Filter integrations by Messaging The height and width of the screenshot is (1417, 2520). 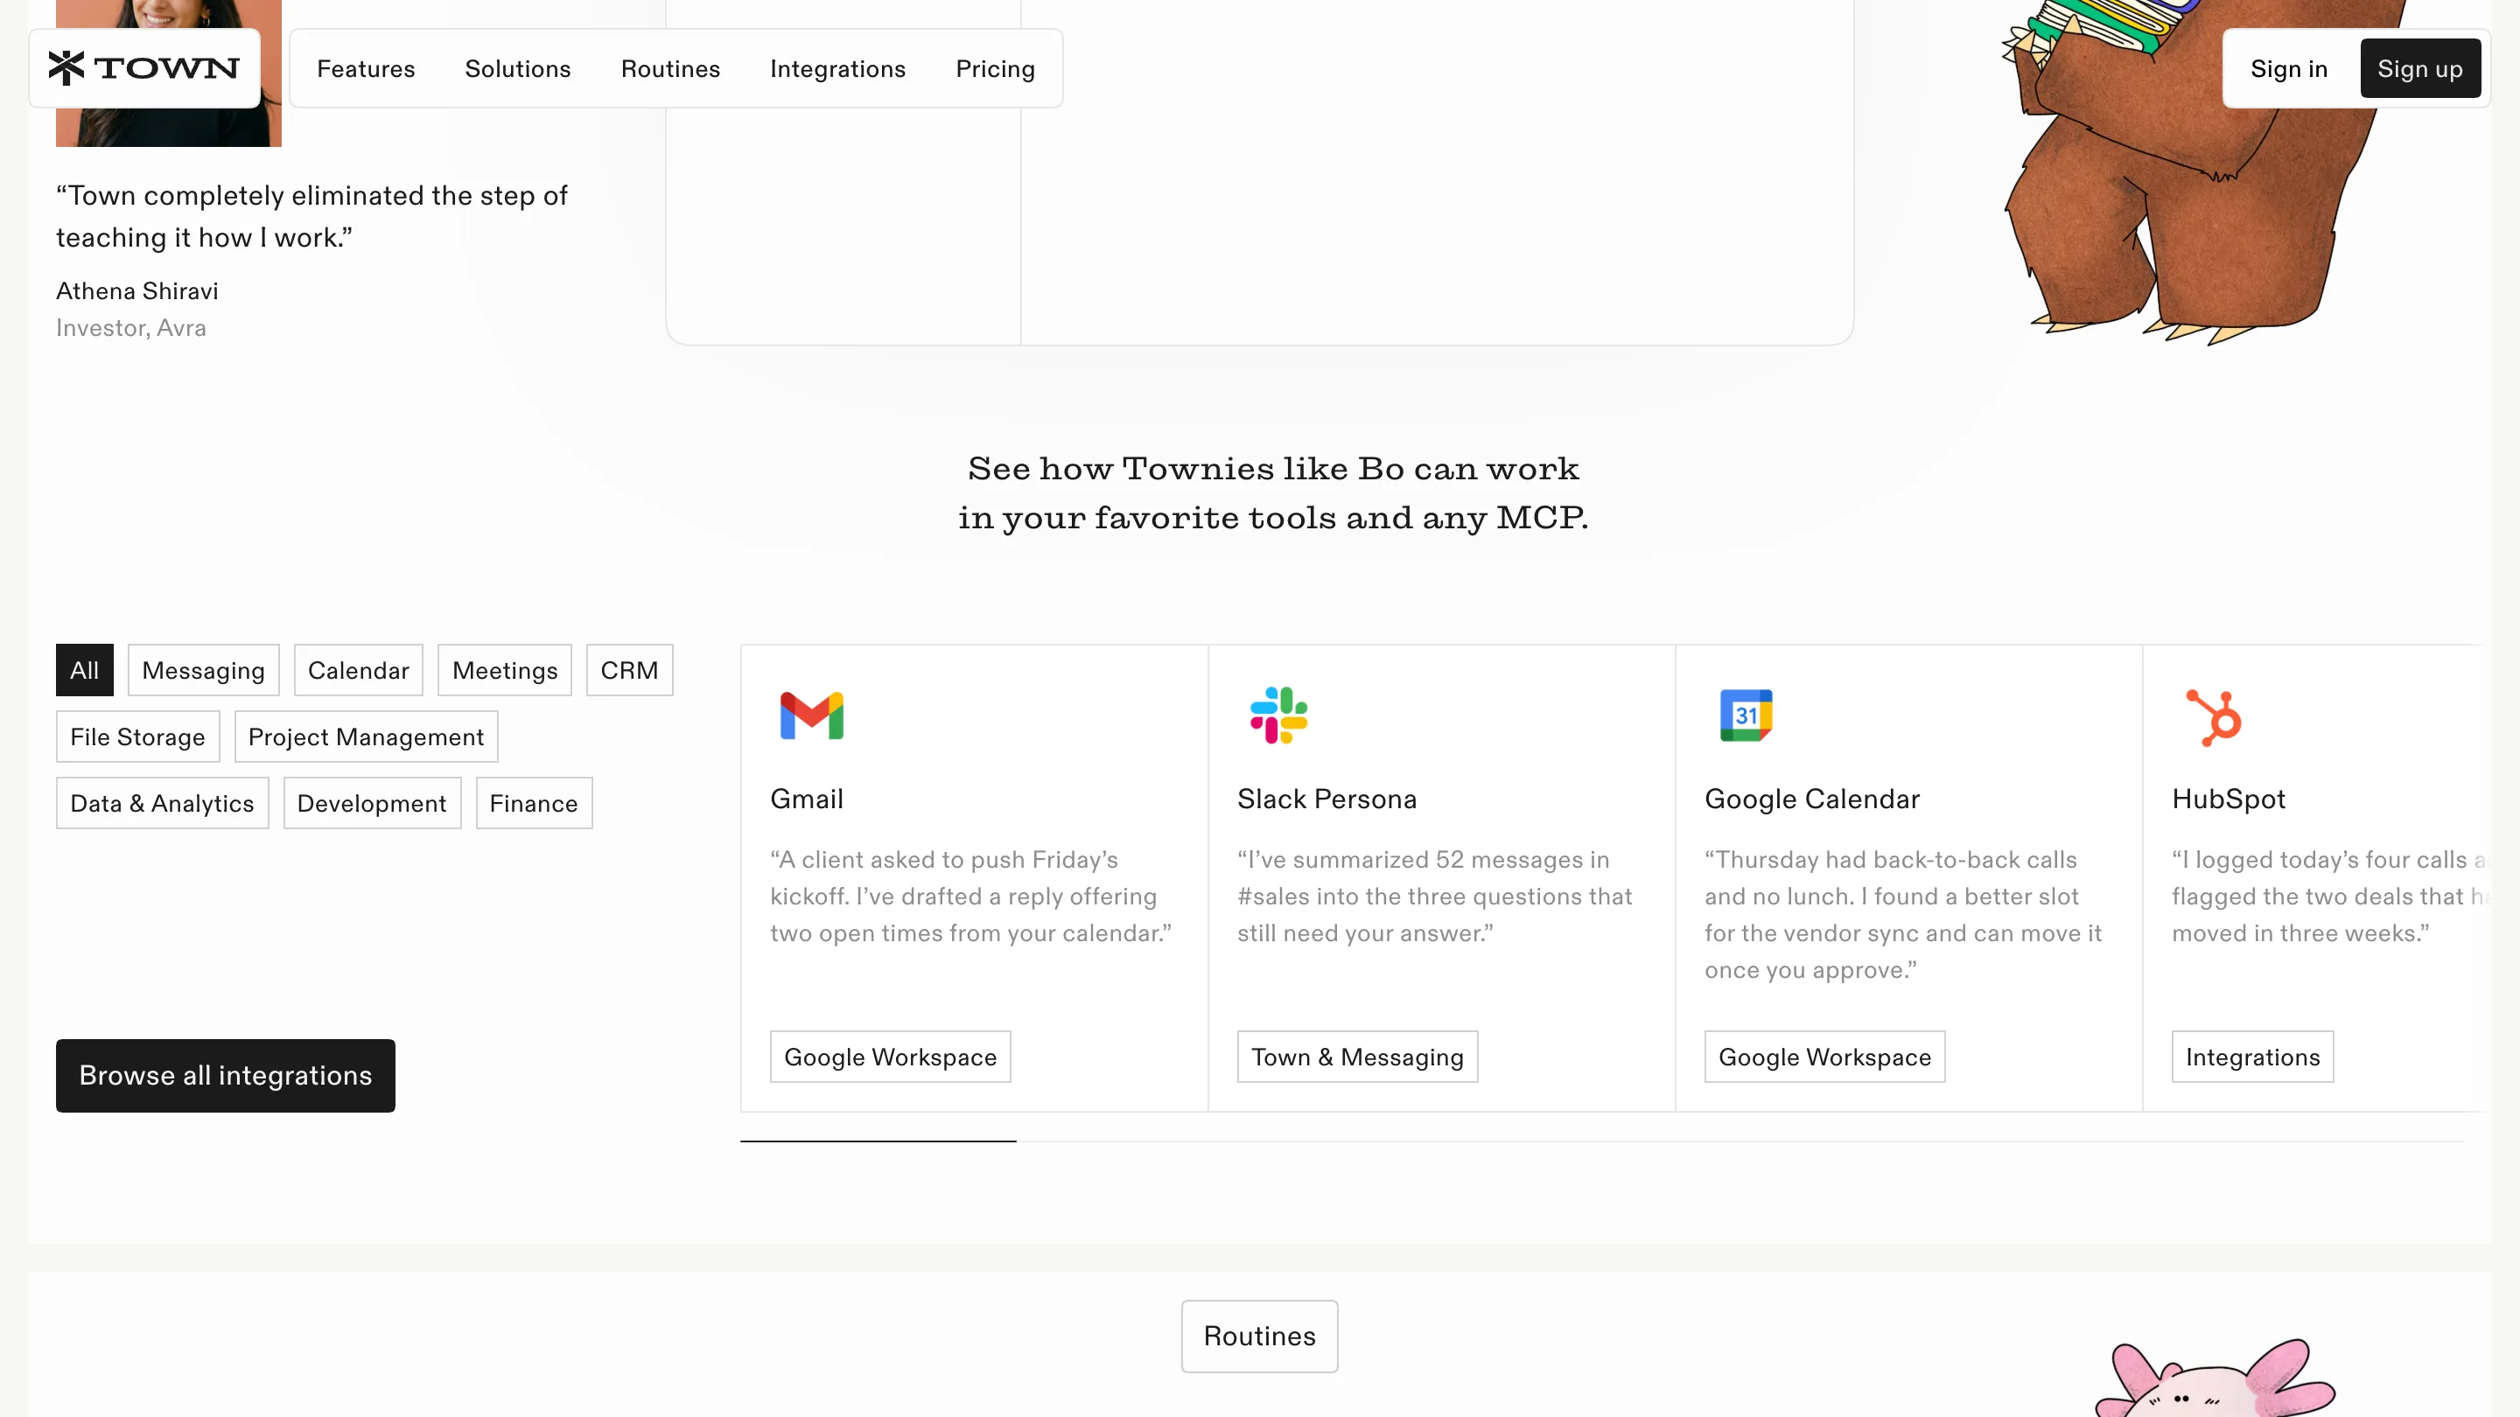[204, 670]
